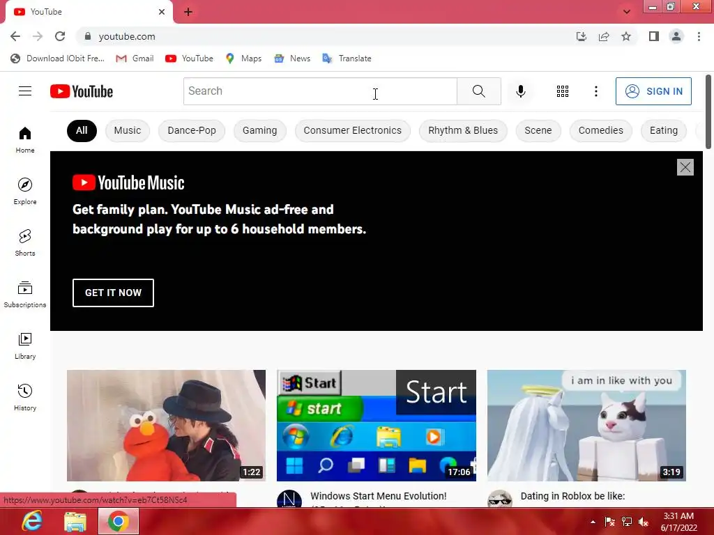This screenshot has height=535, width=714.
Task: Select the Consumer Electronics chip
Action: pyautogui.click(x=352, y=130)
